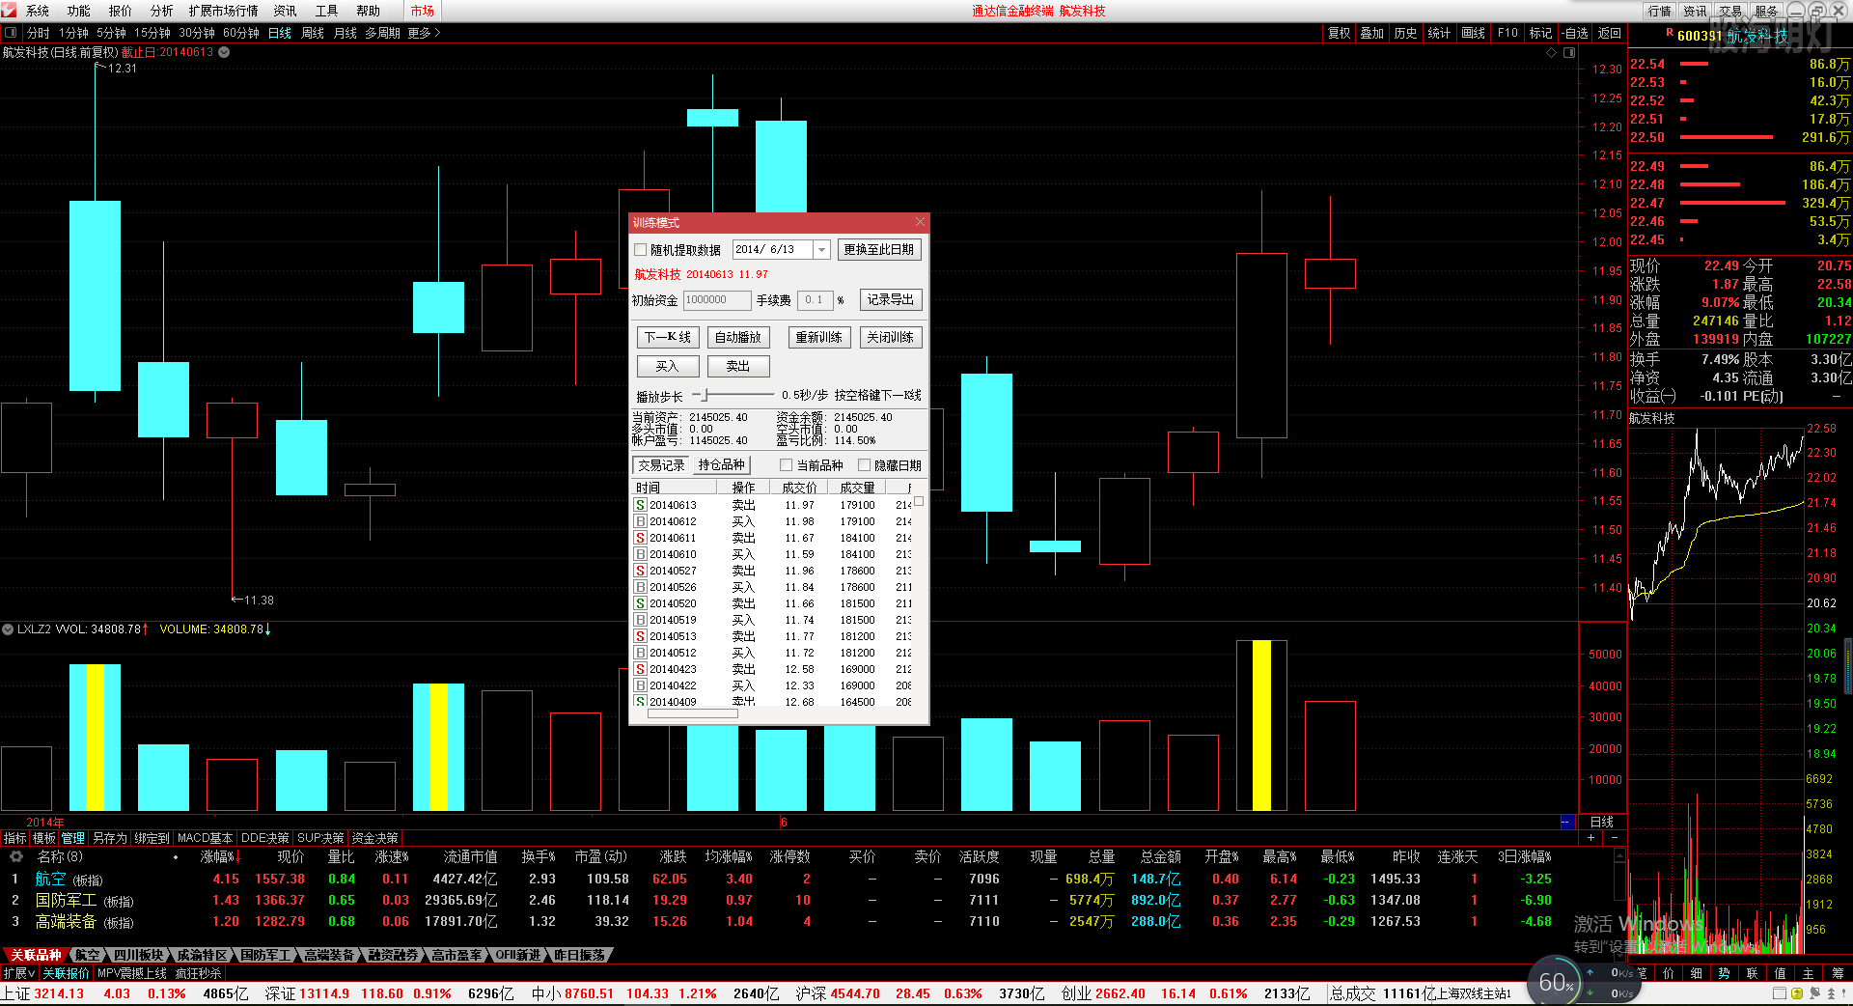Click the 买入 button in the dialog

668,366
